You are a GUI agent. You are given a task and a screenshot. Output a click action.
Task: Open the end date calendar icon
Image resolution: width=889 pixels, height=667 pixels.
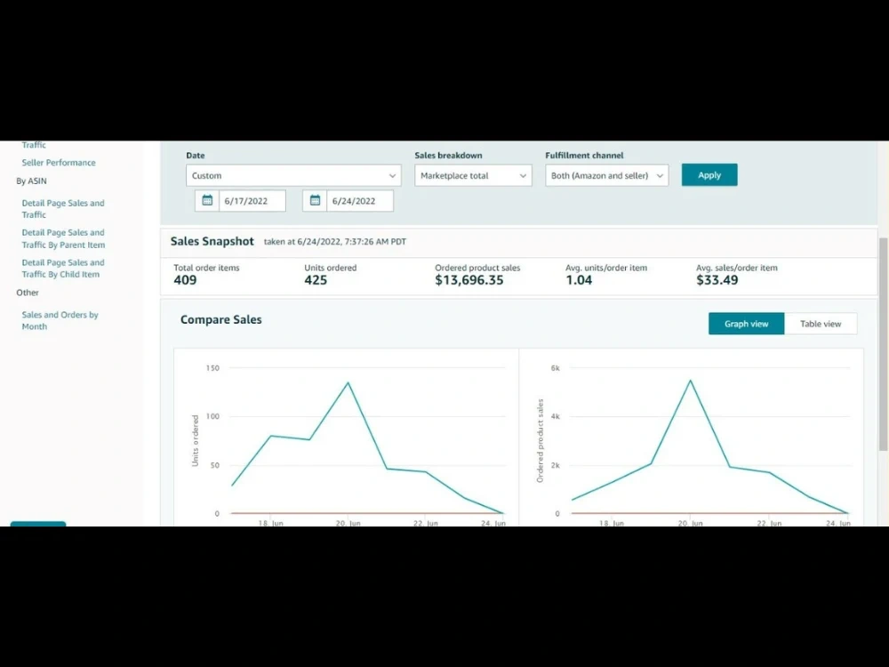coord(315,200)
